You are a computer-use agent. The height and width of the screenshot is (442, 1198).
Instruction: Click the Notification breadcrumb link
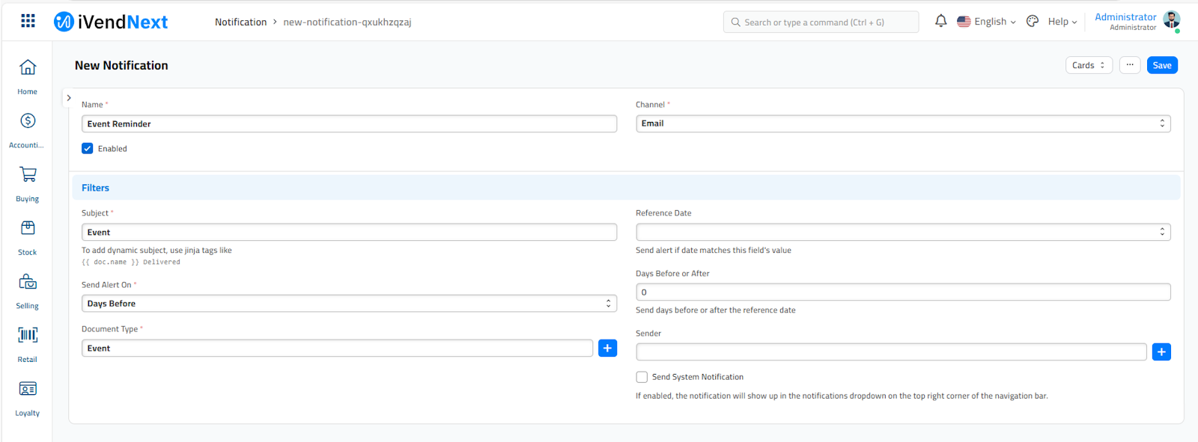[x=240, y=22]
